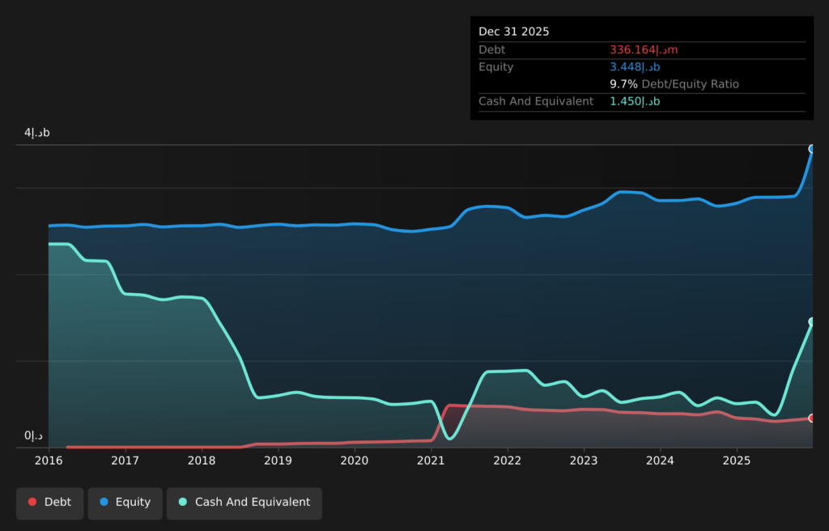Click the Dec 31 2025 tooltip date
The width and height of the screenshot is (829, 531).
point(513,32)
